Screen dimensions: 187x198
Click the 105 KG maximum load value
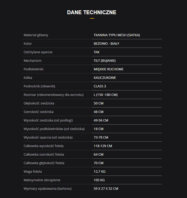coord(99,180)
